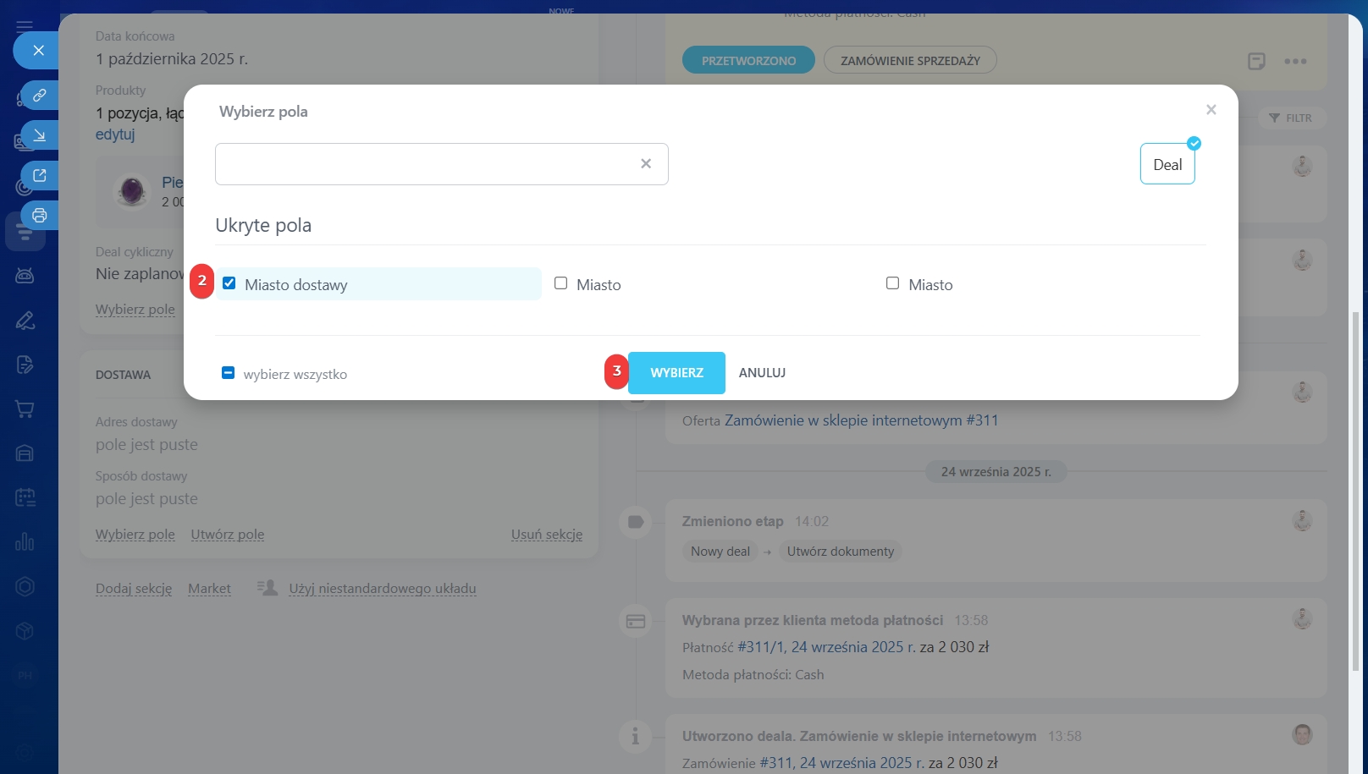Open the FILTR timeline filter
The height and width of the screenshot is (774, 1368).
1291,118
